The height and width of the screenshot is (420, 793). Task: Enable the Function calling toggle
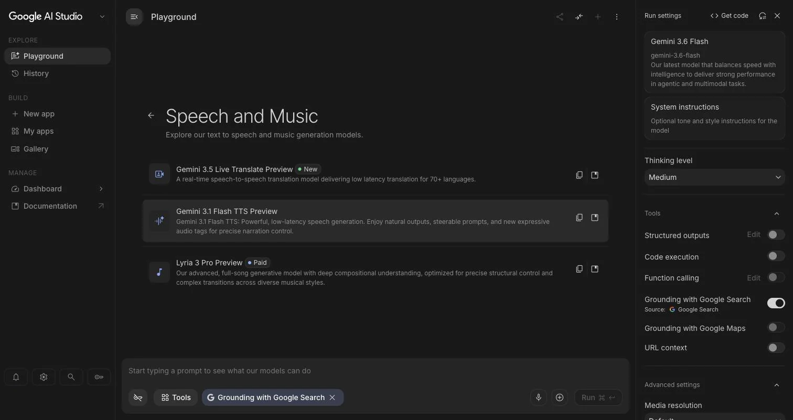click(776, 277)
